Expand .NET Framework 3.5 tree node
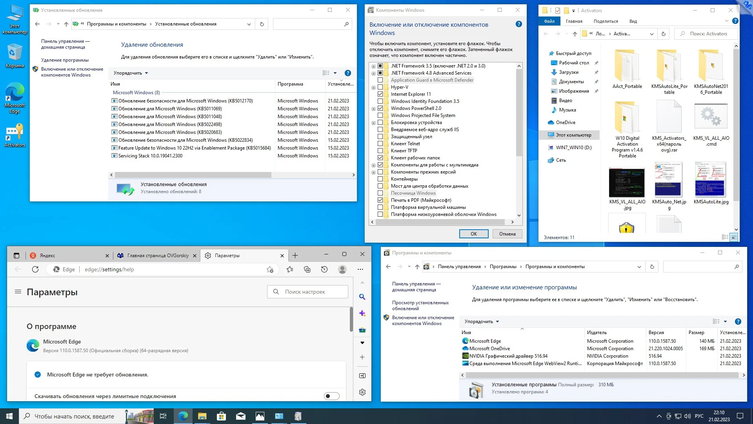The height and width of the screenshot is (424, 753). coord(373,66)
